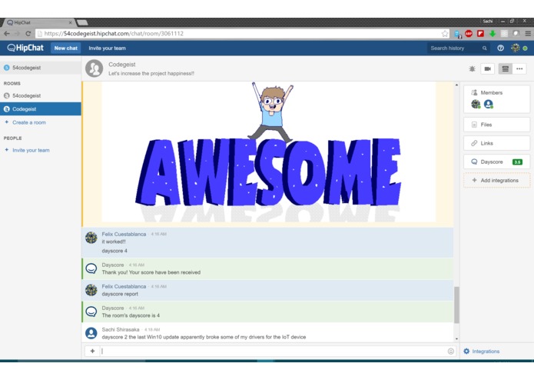
Task: Click the AWESOME animated image
Action: 269,152
